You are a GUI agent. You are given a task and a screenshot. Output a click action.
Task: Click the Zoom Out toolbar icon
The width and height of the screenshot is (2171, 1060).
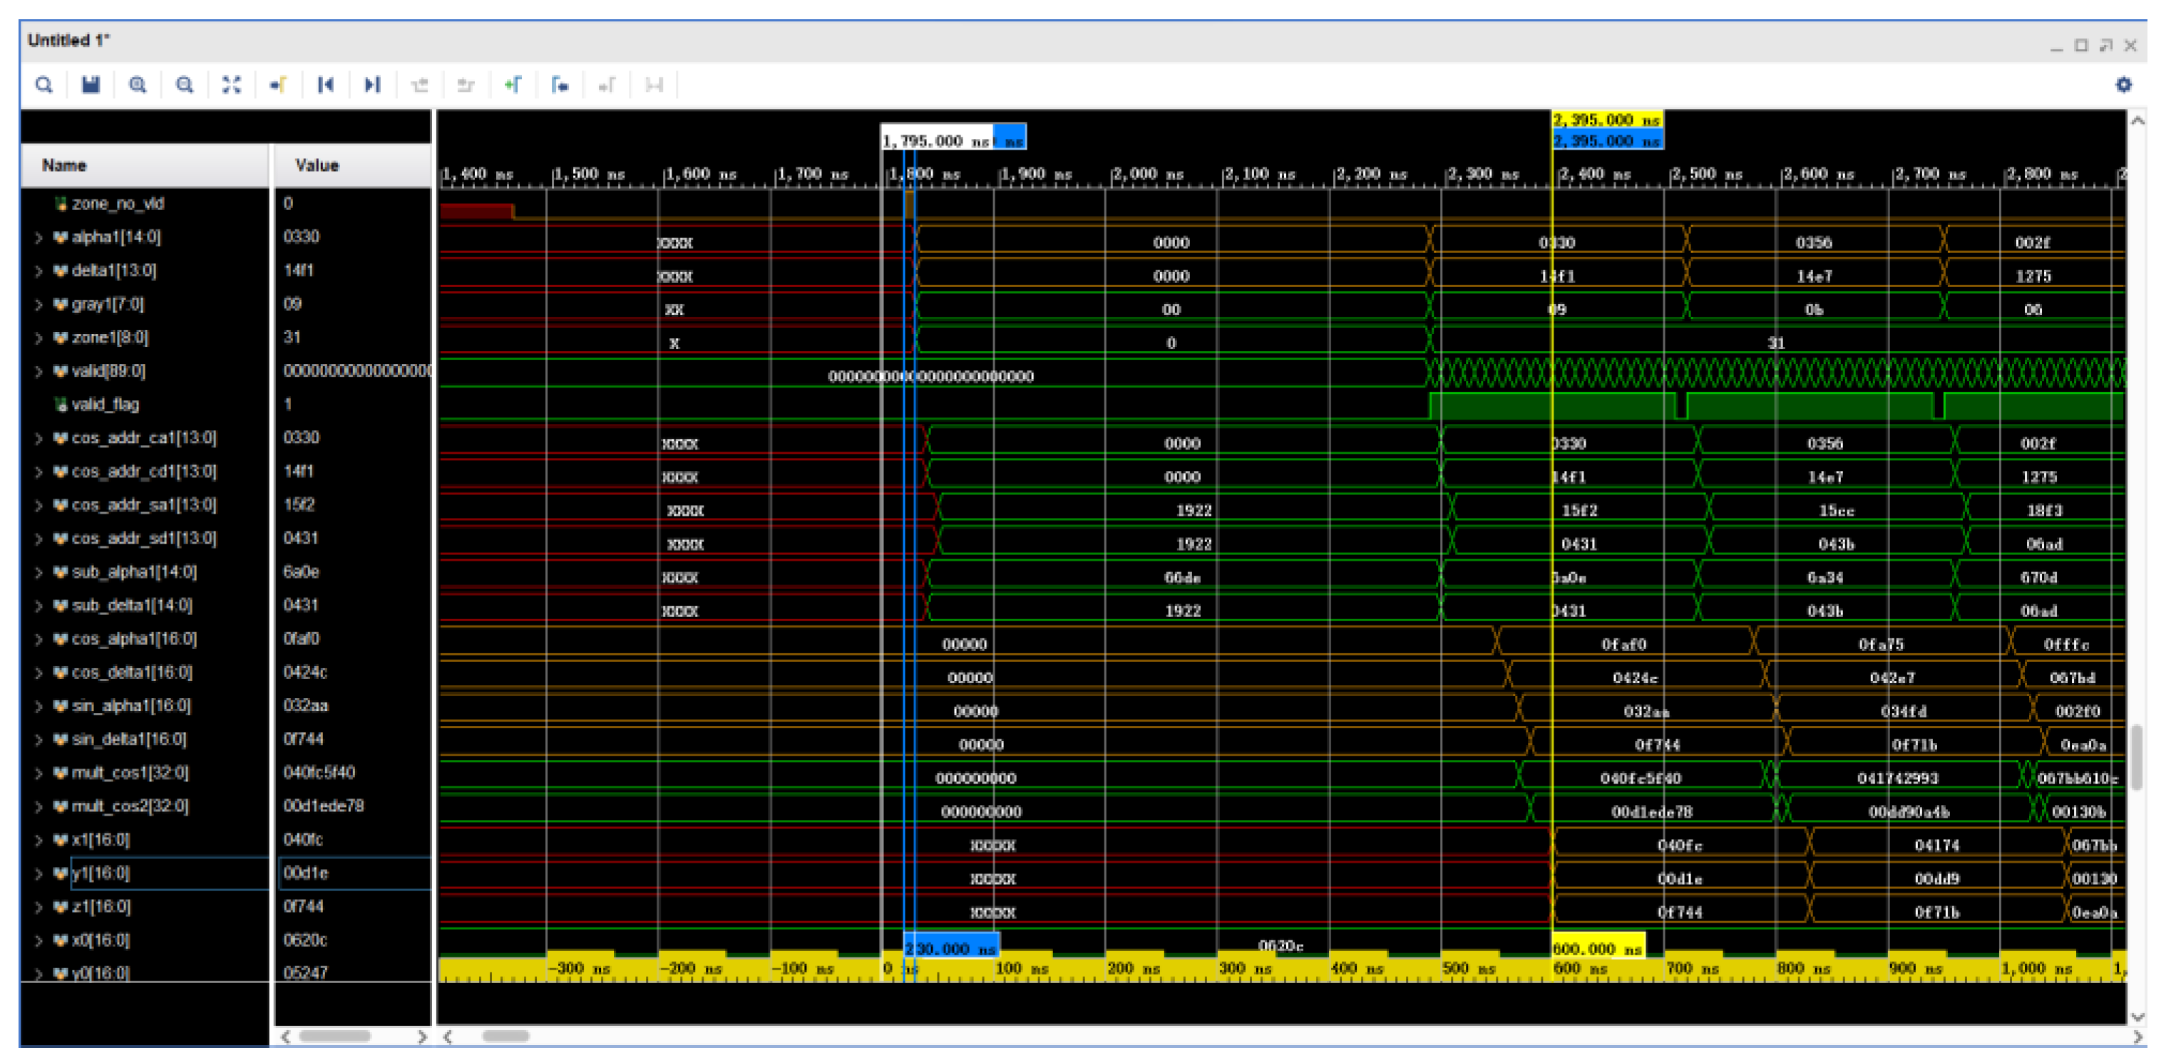[x=185, y=85]
